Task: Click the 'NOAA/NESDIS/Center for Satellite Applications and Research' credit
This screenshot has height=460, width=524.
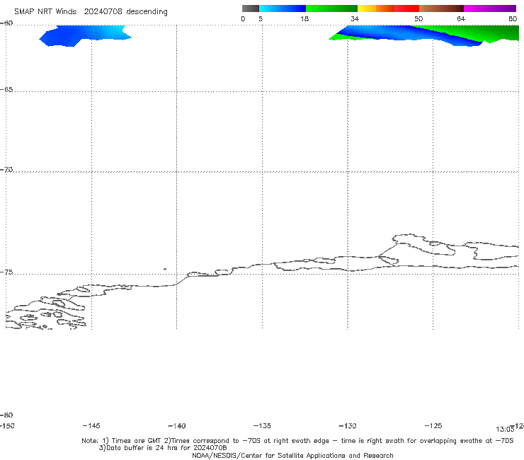Action: [292, 456]
